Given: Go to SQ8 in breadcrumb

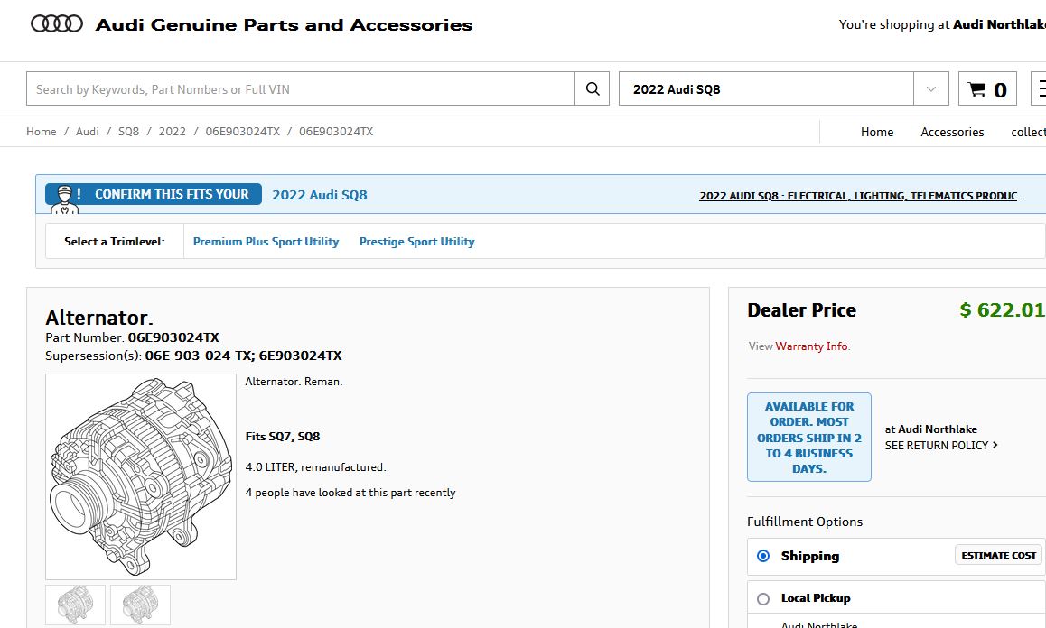Looking at the screenshot, I should 129,132.
